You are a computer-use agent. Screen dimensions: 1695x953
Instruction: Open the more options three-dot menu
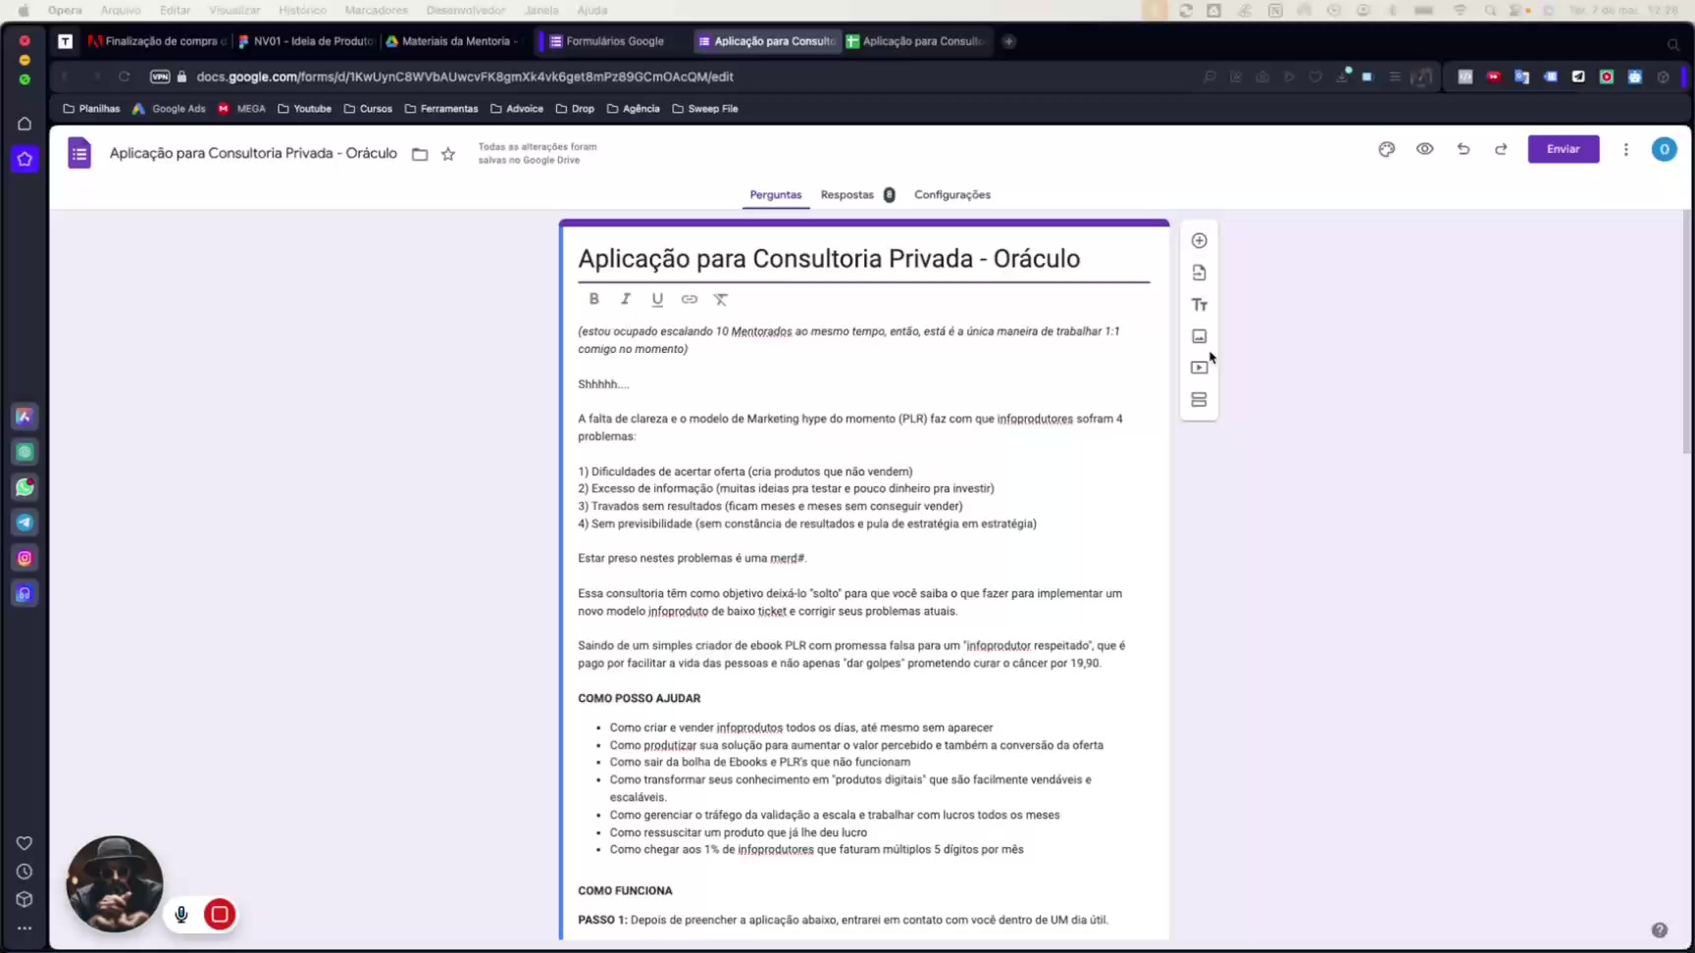coord(1625,149)
